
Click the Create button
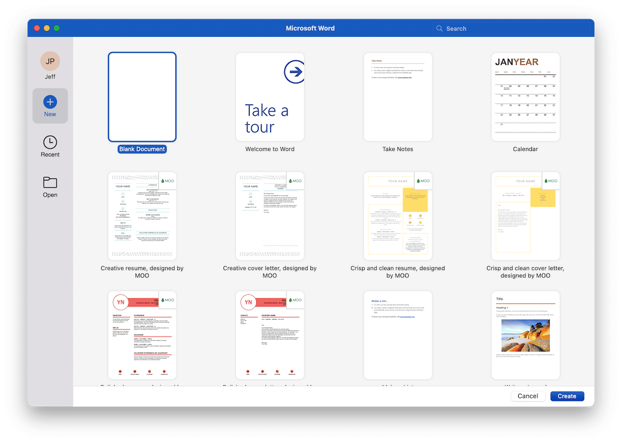pos(567,396)
